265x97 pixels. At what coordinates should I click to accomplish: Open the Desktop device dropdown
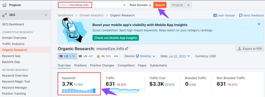(145, 56)
